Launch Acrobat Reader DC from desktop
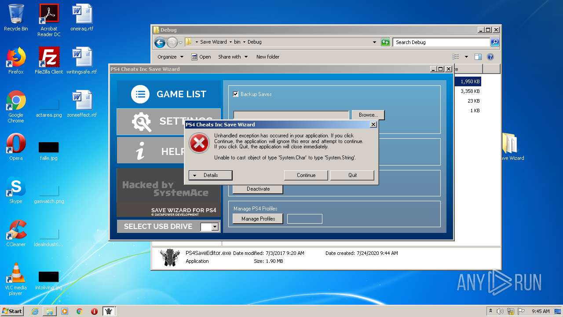 pos(49,20)
